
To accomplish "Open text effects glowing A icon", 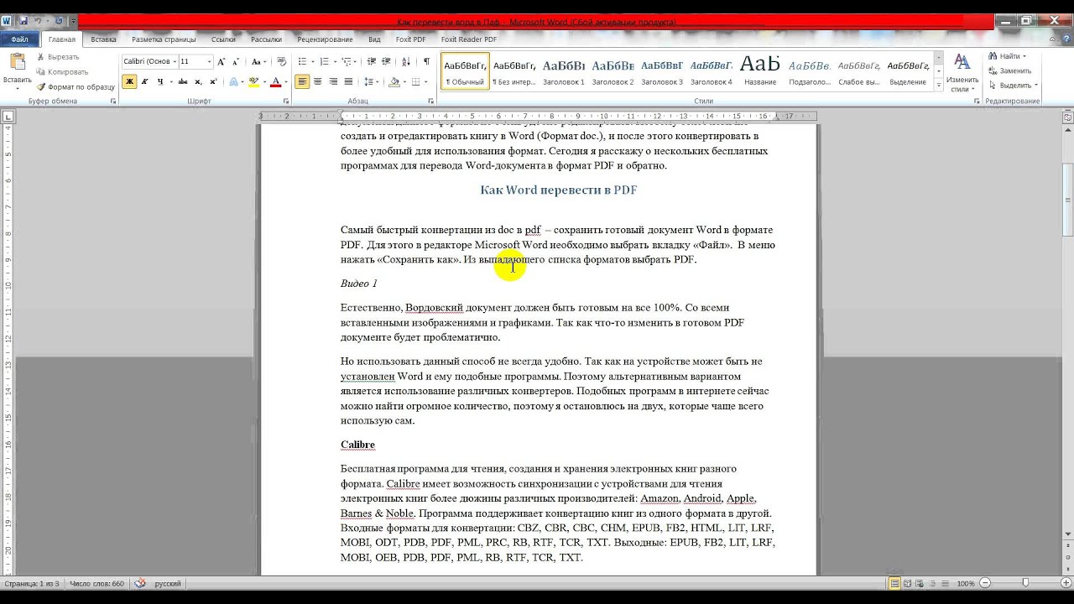I will click(x=233, y=82).
